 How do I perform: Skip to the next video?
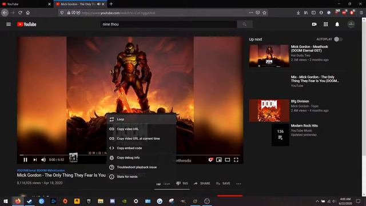[35, 160]
